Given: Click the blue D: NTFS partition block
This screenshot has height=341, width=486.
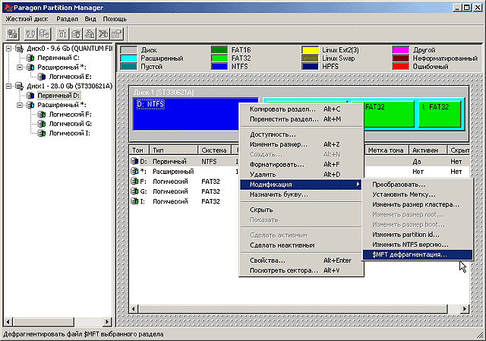Looking at the screenshot, I should click(x=186, y=114).
